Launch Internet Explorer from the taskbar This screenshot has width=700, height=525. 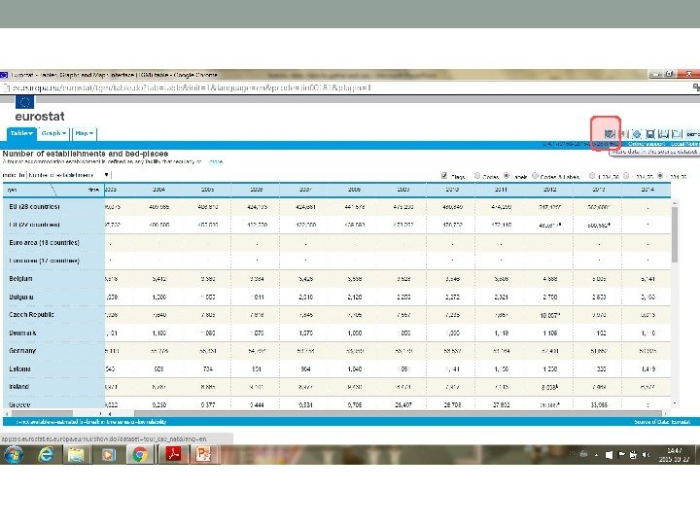point(46,454)
